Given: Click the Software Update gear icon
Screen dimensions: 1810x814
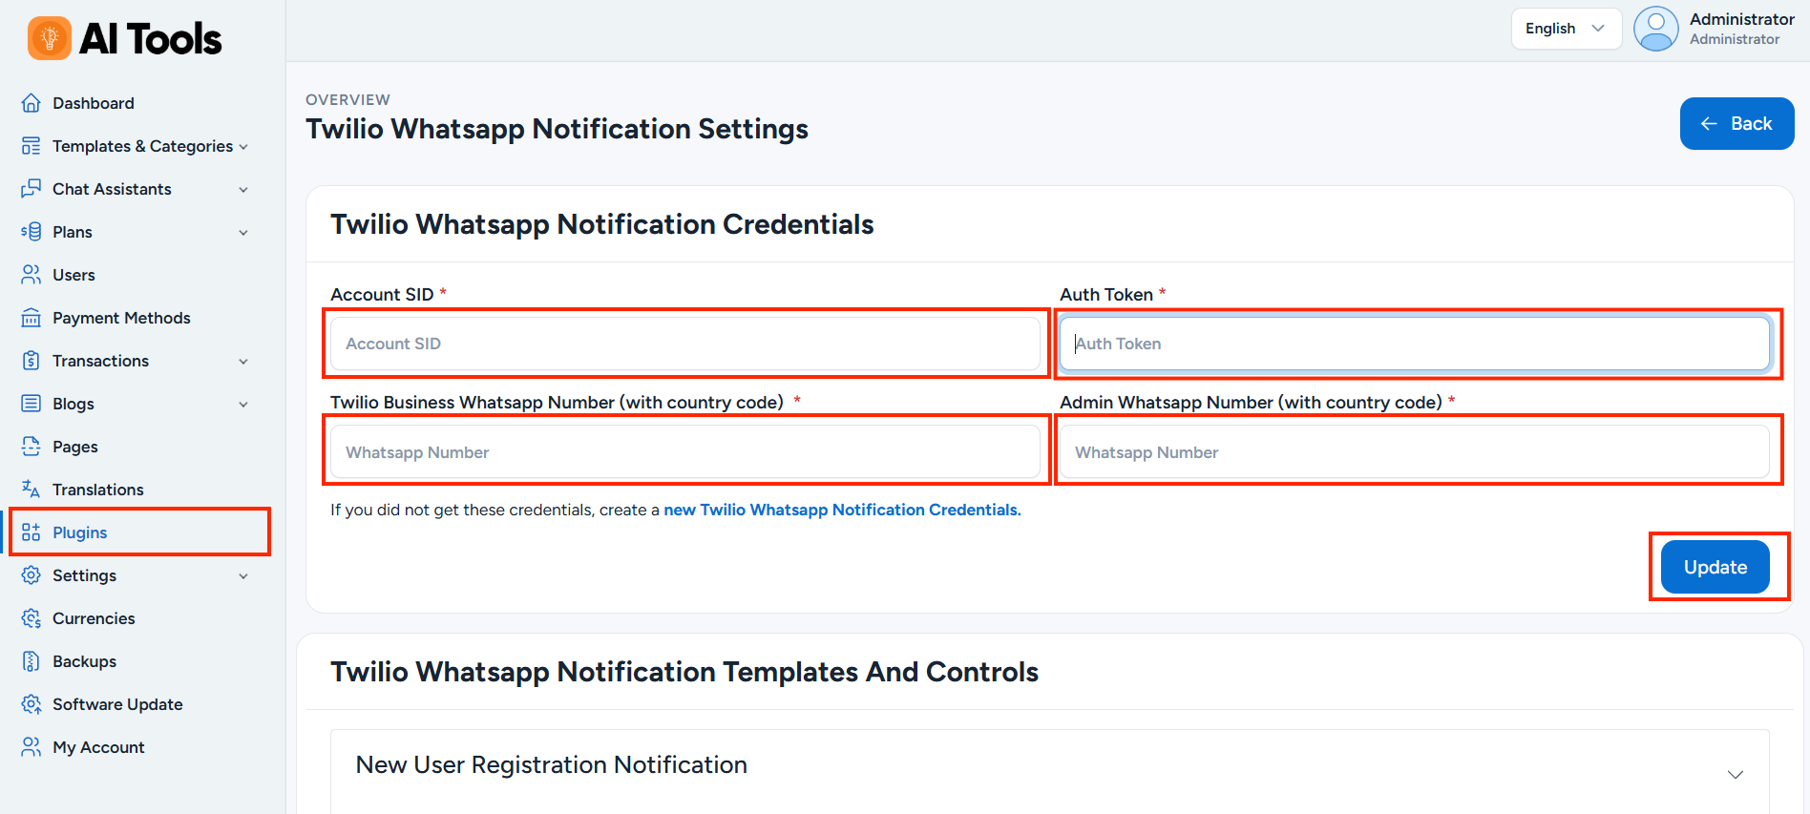Looking at the screenshot, I should pyautogui.click(x=32, y=704).
